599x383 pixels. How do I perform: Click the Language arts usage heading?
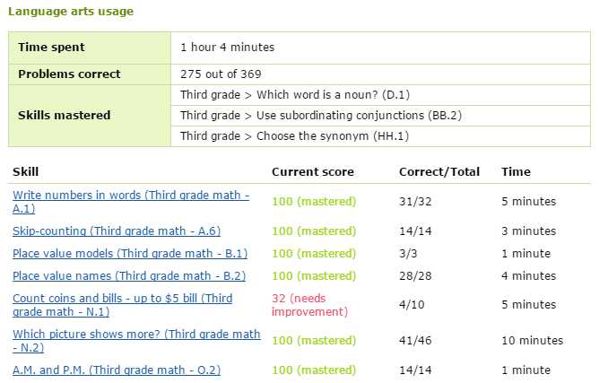71,11
